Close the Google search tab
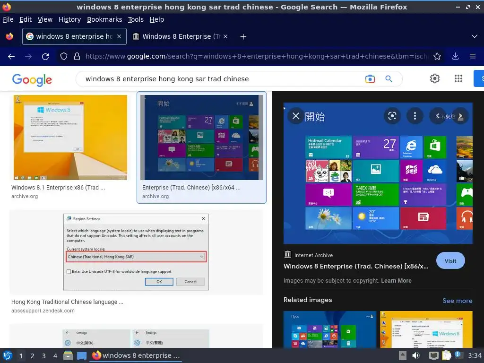484x363 pixels. pos(119,36)
